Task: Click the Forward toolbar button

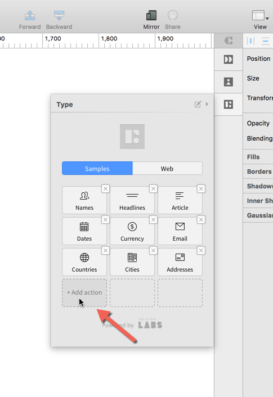Action: coord(30,20)
